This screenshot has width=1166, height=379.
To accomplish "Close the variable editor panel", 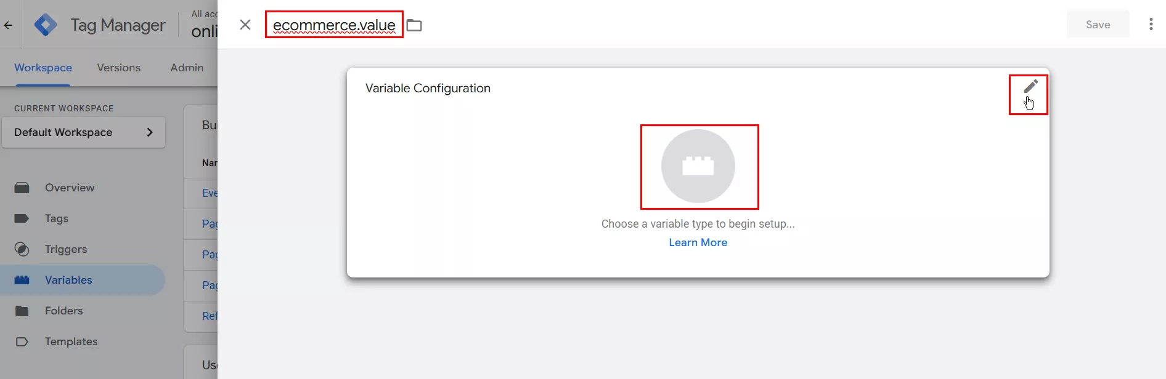I will (x=245, y=25).
